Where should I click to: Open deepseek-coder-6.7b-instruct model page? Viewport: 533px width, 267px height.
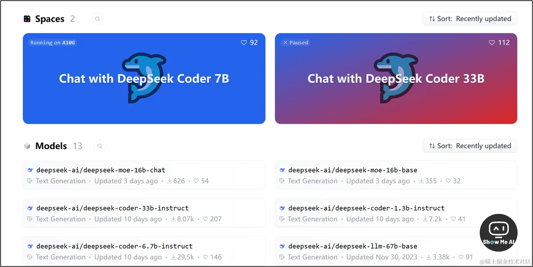click(114, 246)
